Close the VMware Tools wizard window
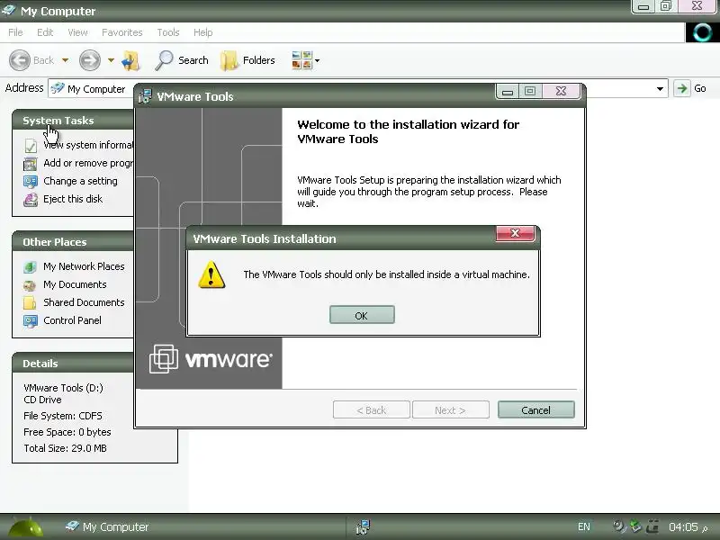720x540 pixels. point(561,92)
